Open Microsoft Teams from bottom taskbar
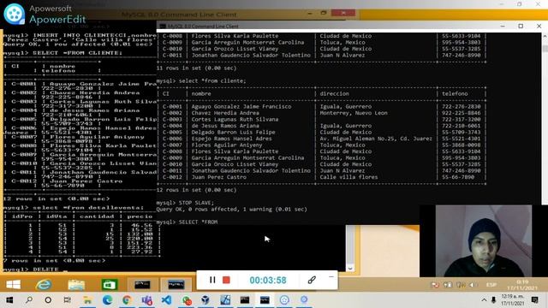The image size is (548, 308). click(x=146, y=300)
